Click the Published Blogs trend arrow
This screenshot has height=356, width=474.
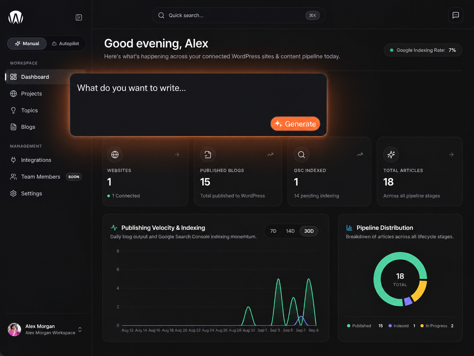tap(270, 154)
